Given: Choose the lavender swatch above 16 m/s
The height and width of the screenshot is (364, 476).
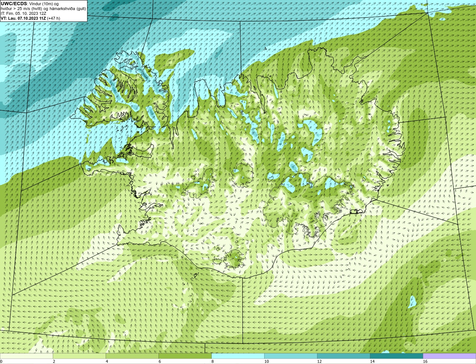Looking at the screenshot, I should click(x=450, y=356).
